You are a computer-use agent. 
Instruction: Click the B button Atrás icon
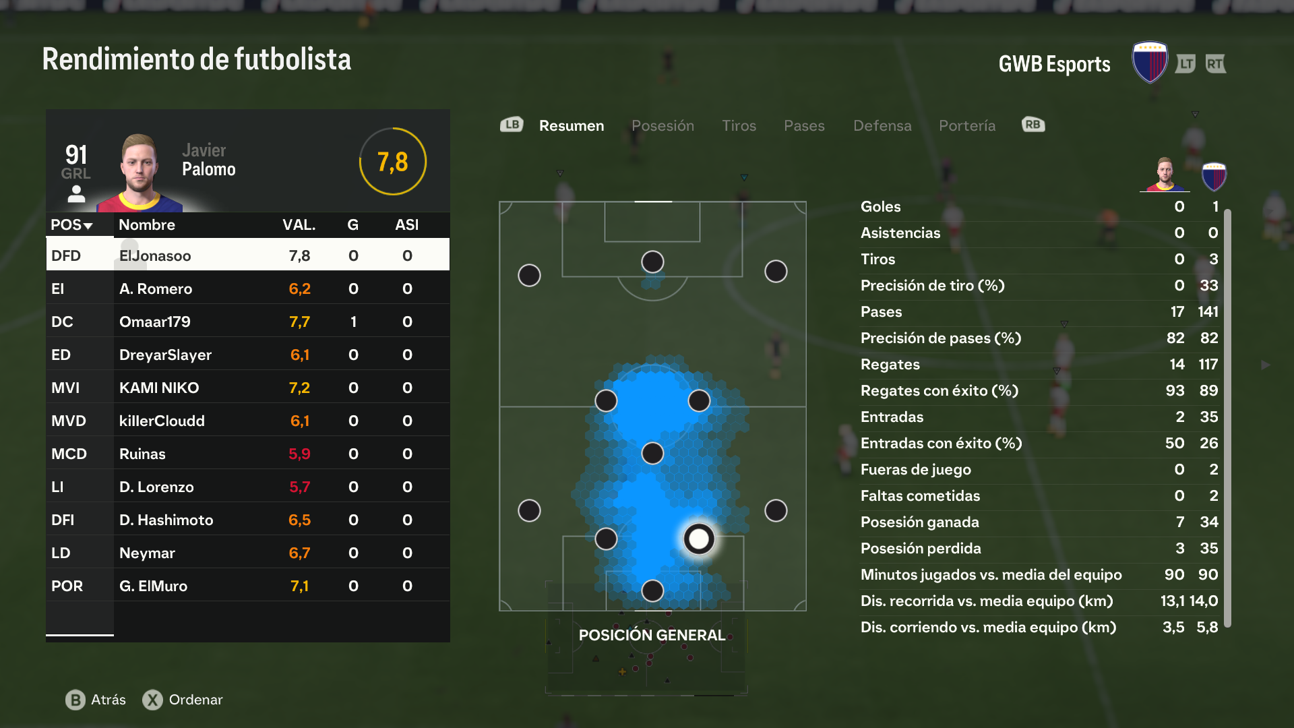coord(75,700)
